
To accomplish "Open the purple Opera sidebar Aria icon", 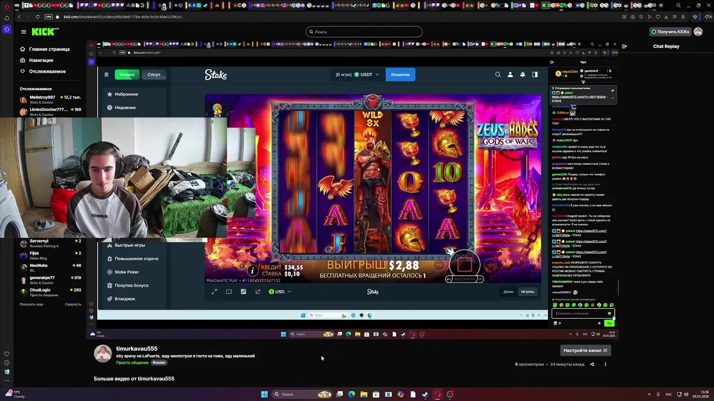I will click(7, 29).
